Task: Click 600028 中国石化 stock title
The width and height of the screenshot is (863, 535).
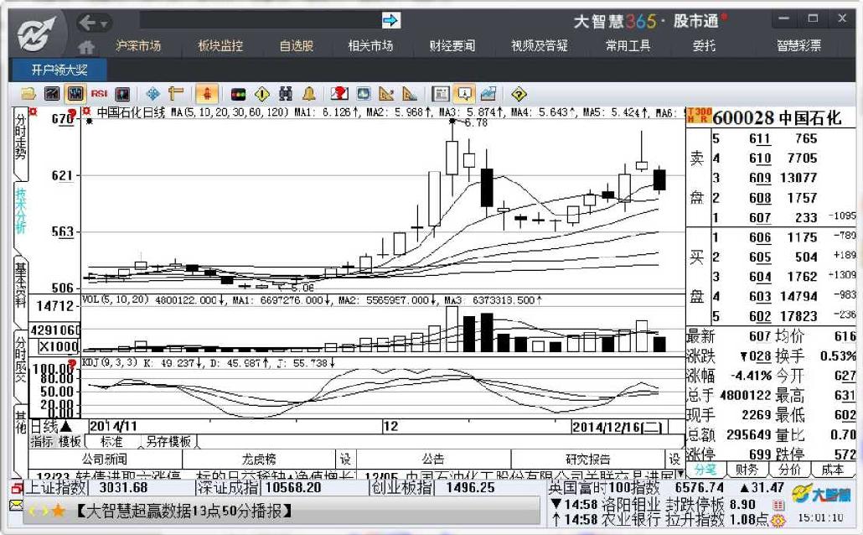Action: coord(777,117)
